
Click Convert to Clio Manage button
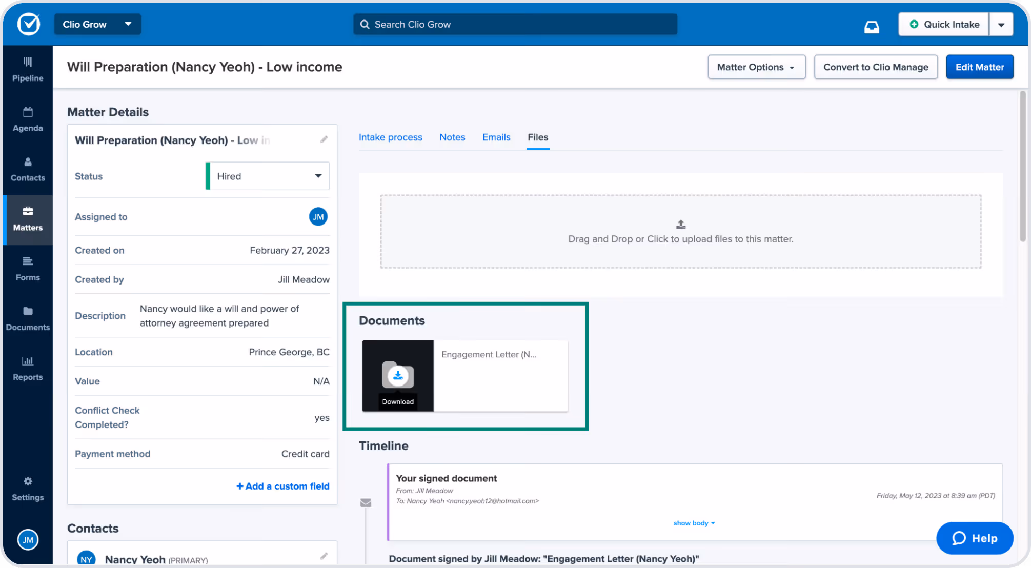(876, 67)
